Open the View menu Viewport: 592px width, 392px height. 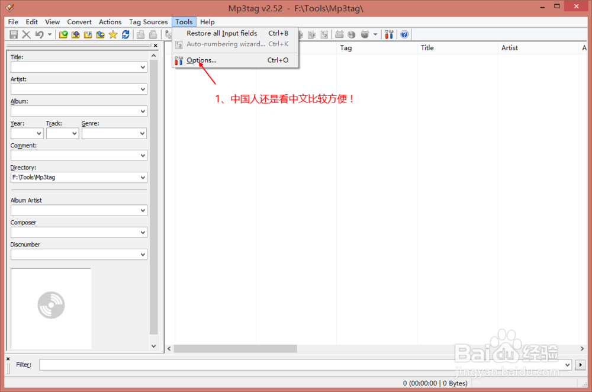tap(53, 22)
